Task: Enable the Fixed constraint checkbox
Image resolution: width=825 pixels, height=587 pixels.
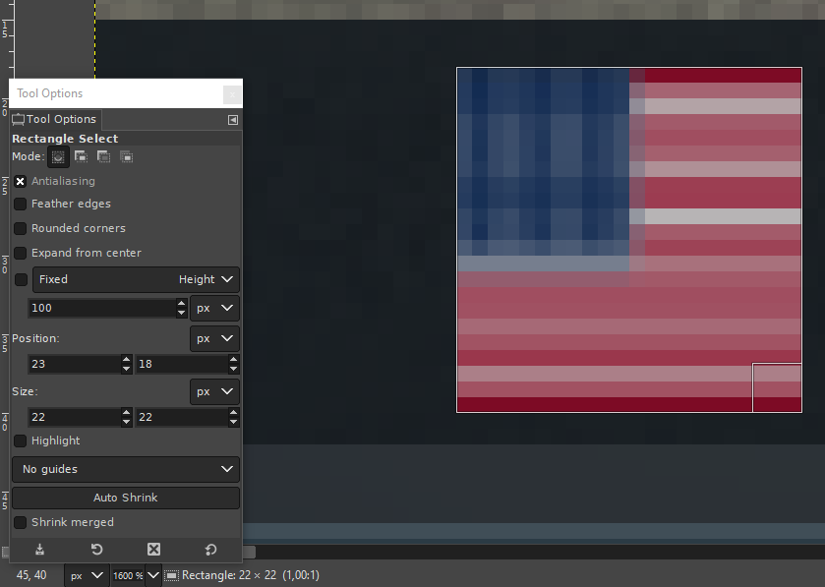Action: click(x=21, y=279)
